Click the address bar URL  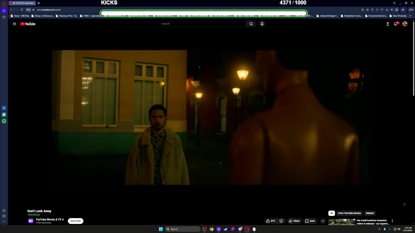[x=49, y=10]
